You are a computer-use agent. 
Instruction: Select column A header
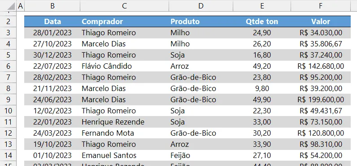pyautogui.click(x=20, y=6)
